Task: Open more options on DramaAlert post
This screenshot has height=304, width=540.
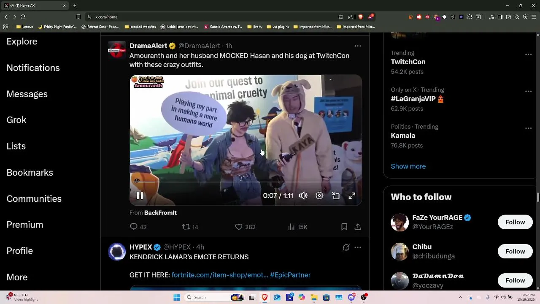Action: 358,46
